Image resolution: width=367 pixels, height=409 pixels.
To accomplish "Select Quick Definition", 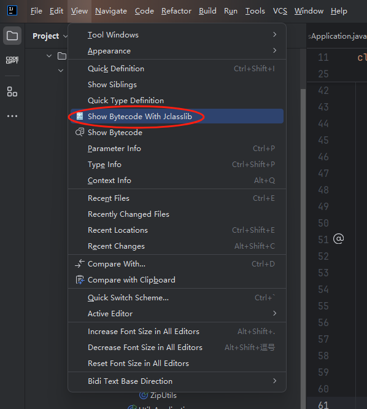I will [177, 68].
